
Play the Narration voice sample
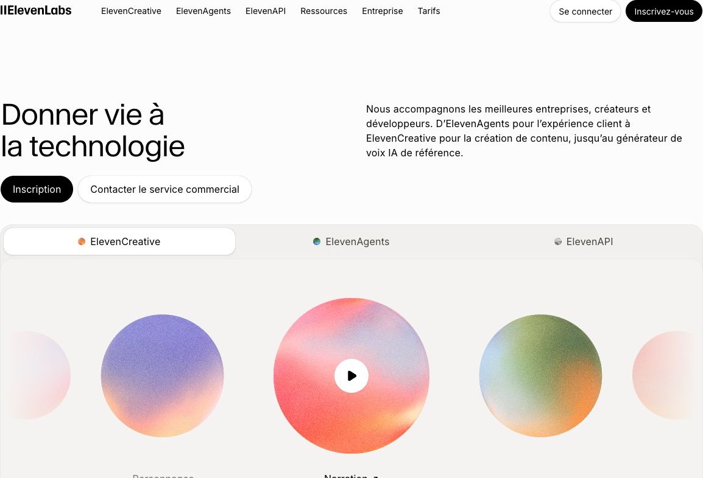click(351, 376)
